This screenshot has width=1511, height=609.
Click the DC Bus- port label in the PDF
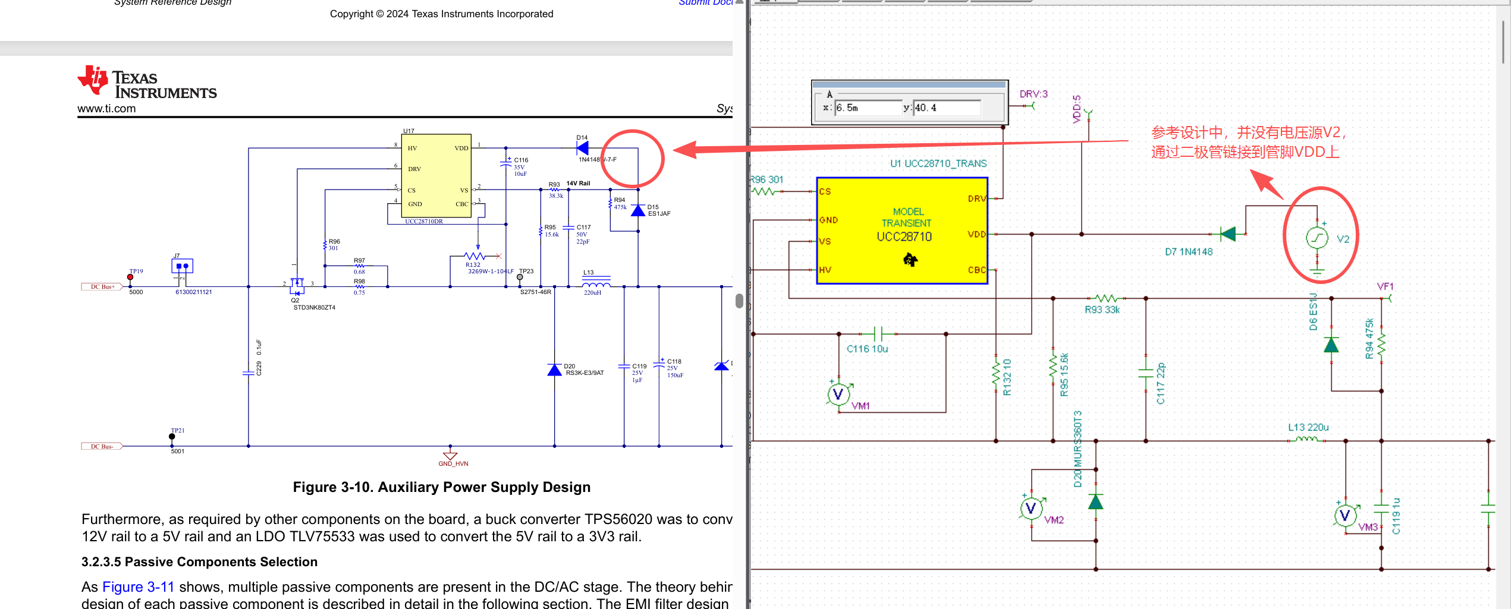(102, 446)
